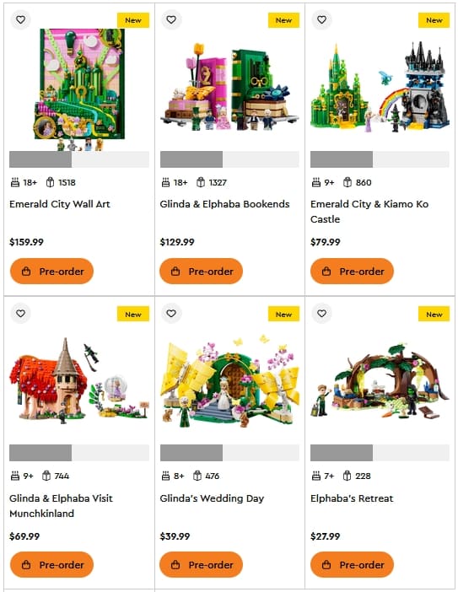Add Emerald City Wall Art to wishlist
The image size is (458, 592).
click(20, 19)
